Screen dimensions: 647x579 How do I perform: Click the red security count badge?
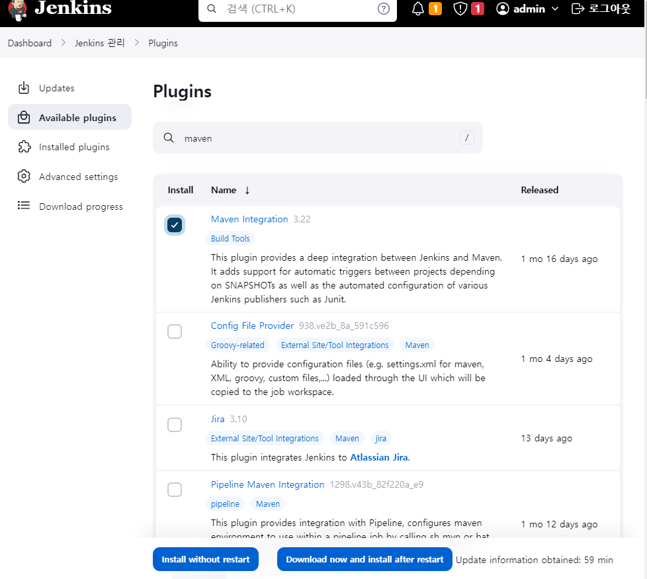[x=478, y=9]
